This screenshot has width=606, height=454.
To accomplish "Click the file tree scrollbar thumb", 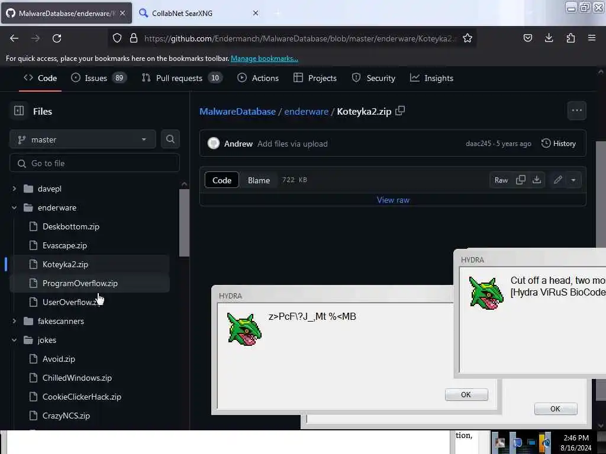I will pyautogui.click(x=185, y=223).
